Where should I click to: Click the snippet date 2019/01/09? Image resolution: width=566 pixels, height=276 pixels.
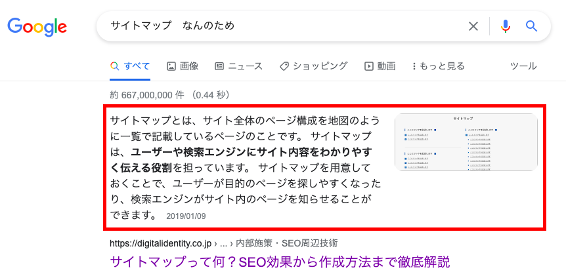tap(186, 216)
